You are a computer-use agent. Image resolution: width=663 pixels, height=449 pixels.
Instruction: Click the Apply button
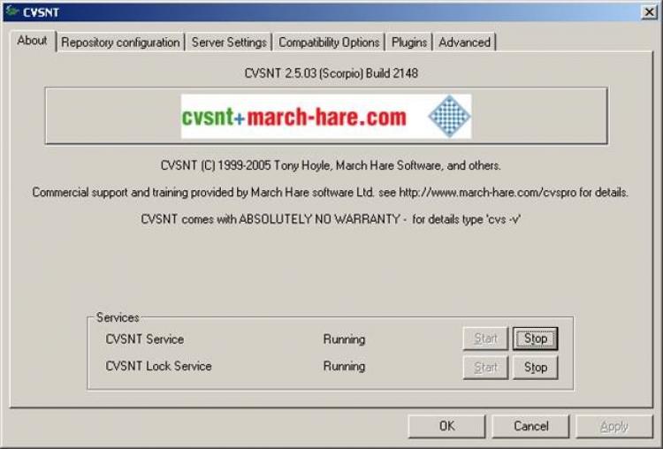click(613, 426)
